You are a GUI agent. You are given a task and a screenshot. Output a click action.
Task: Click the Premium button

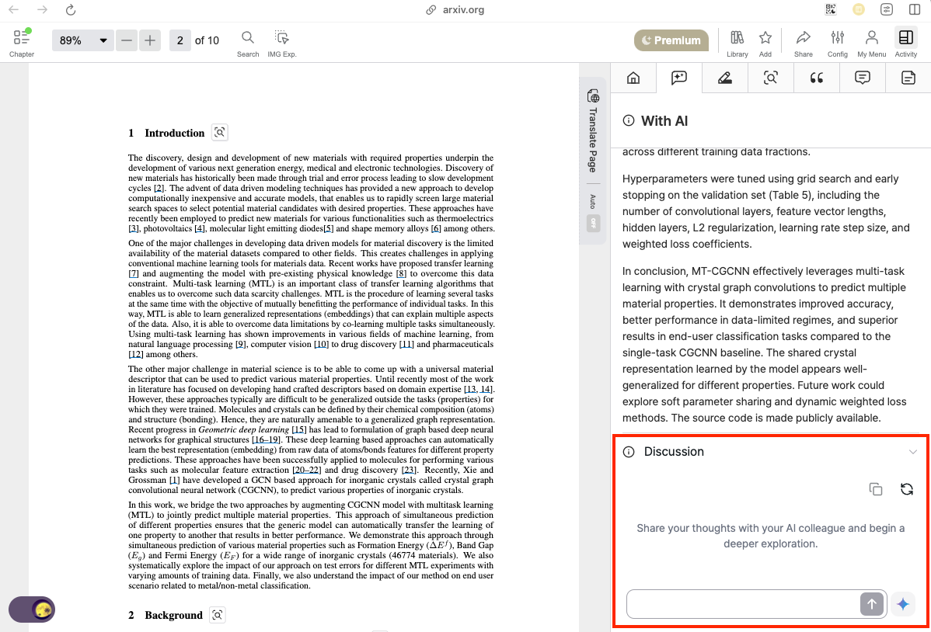(671, 40)
